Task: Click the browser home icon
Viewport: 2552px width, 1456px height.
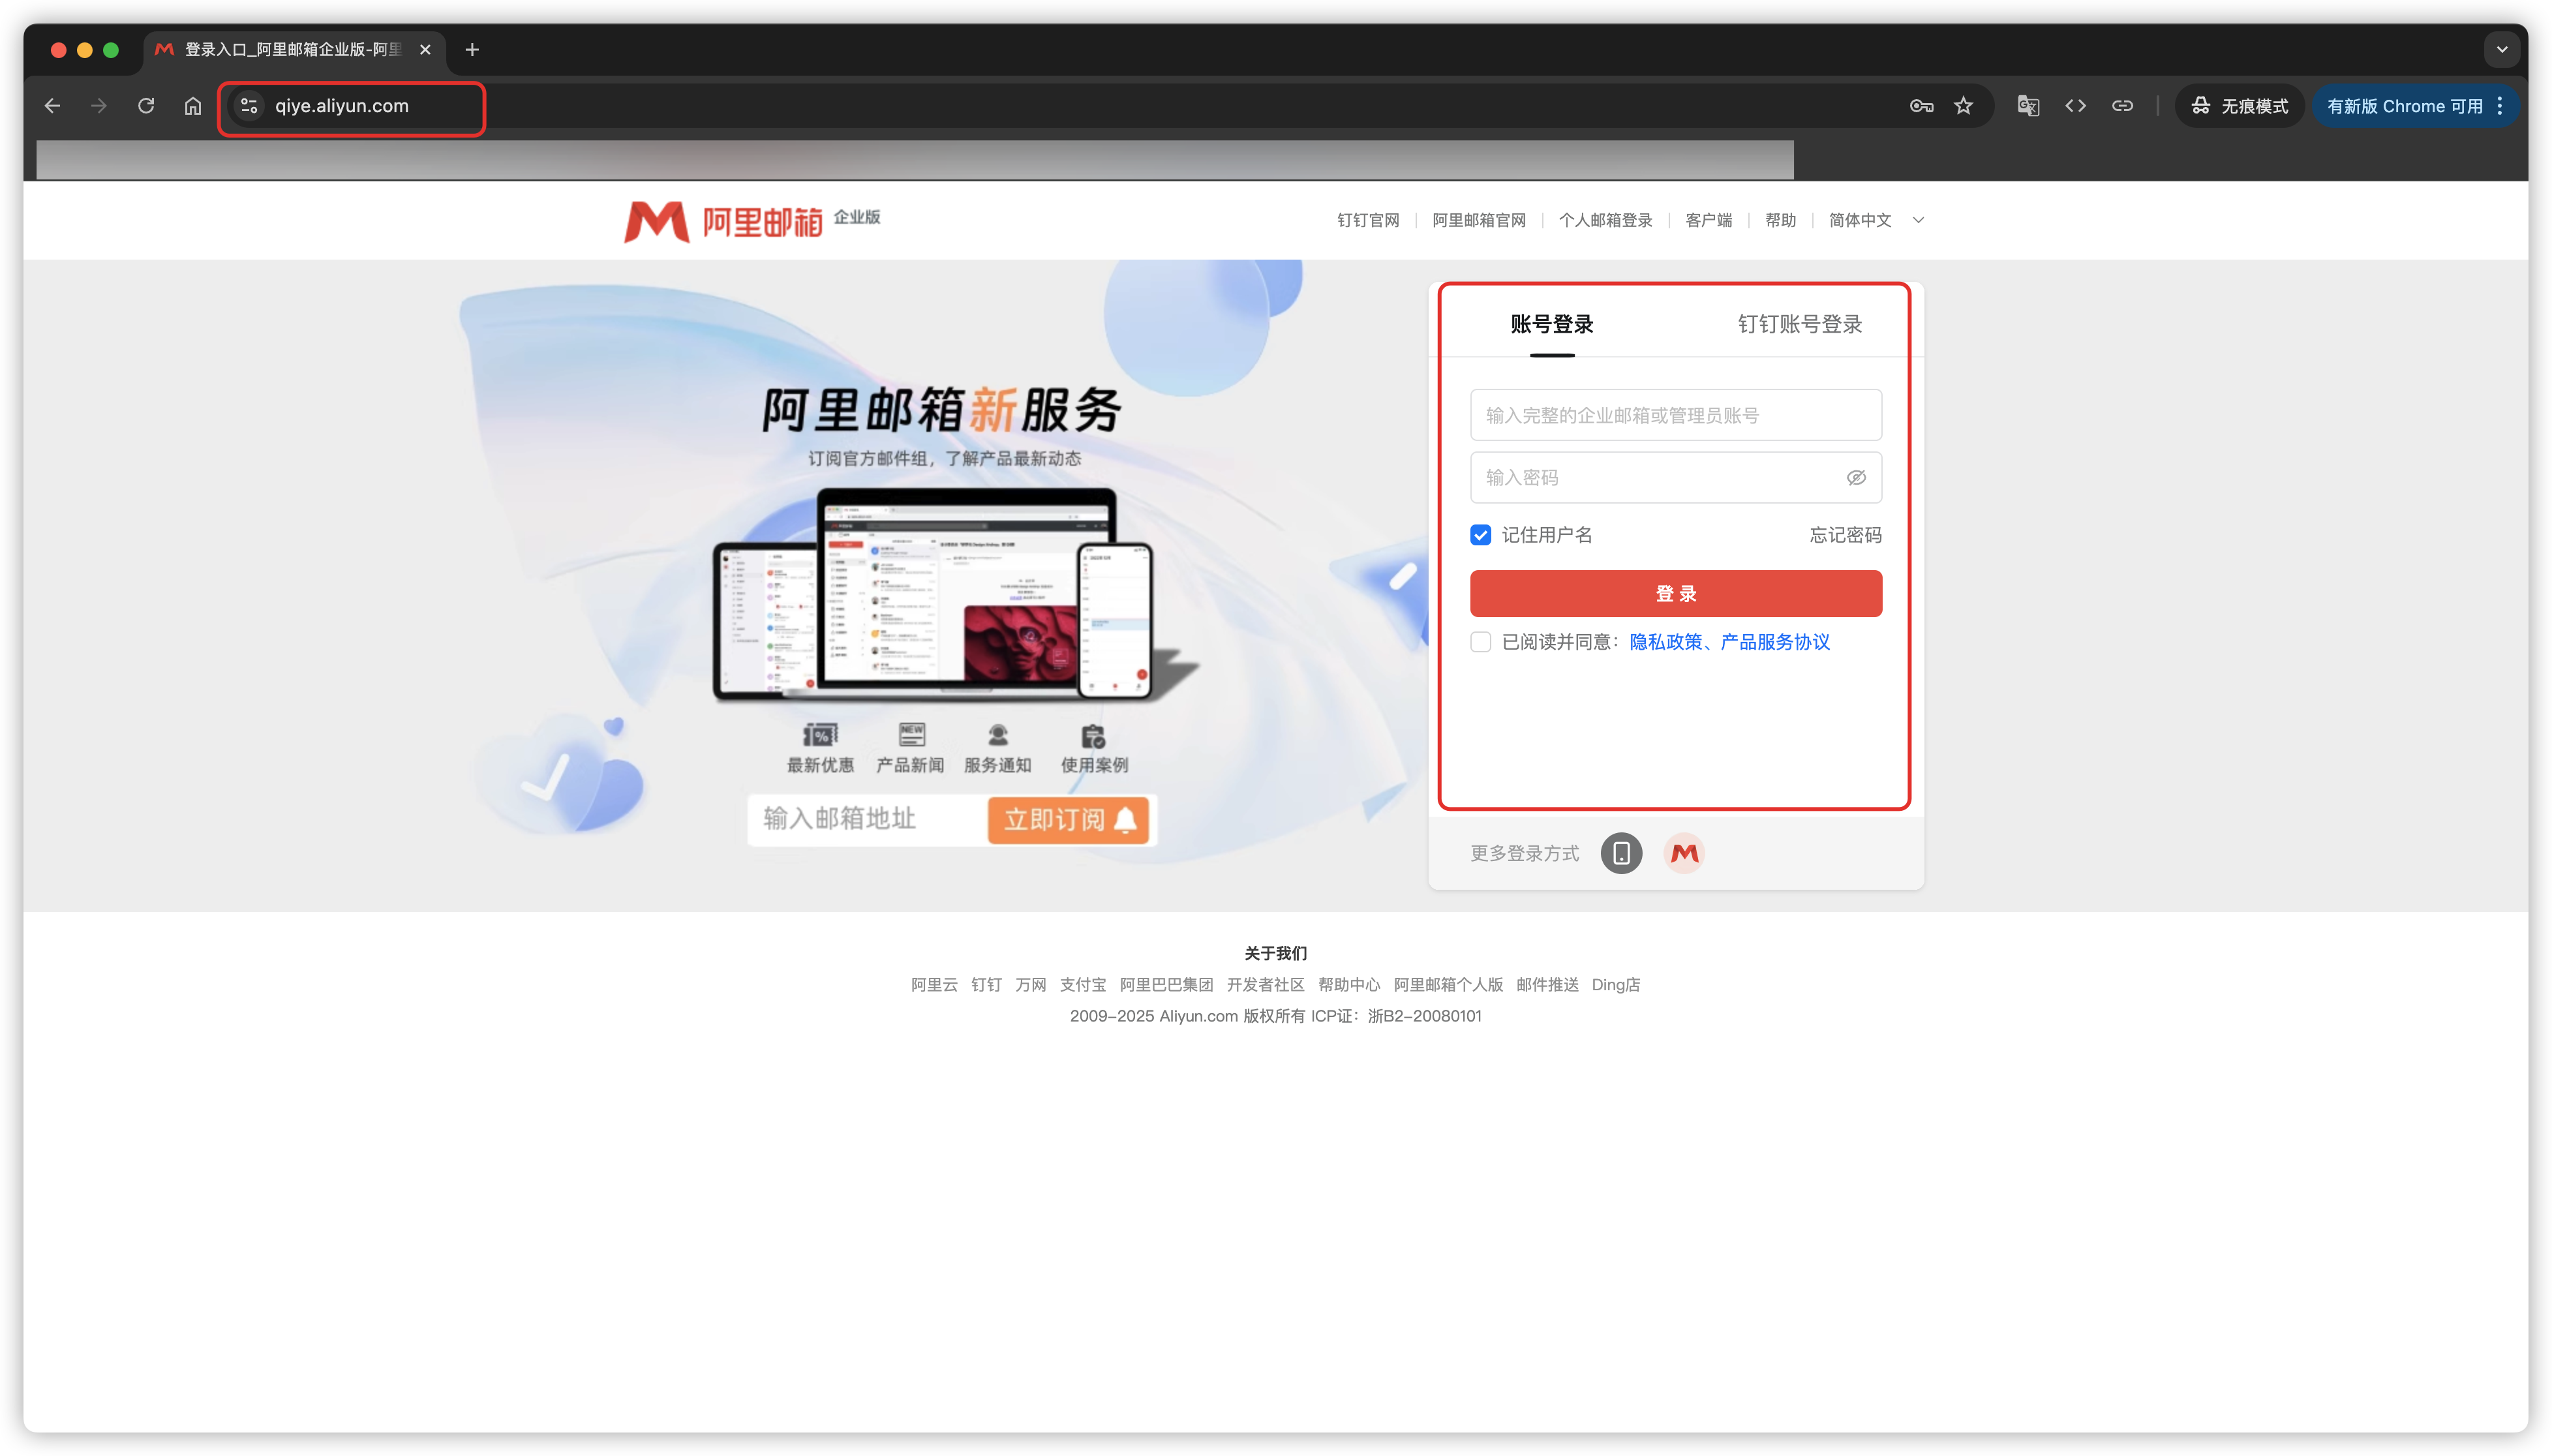Action: tap(193, 106)
